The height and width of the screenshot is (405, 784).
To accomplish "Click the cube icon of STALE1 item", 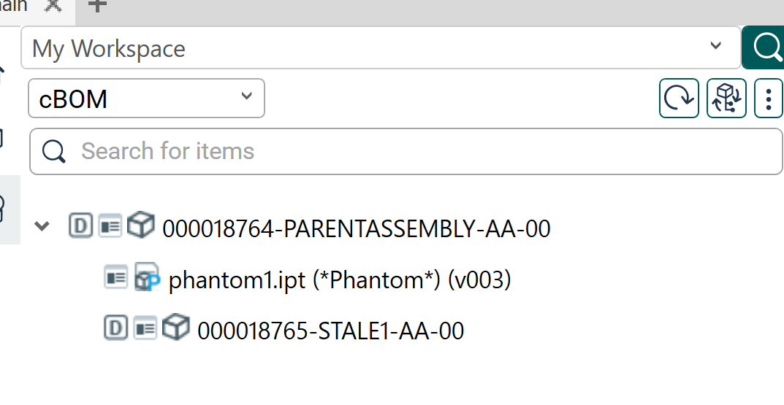I will coord(175,328).
